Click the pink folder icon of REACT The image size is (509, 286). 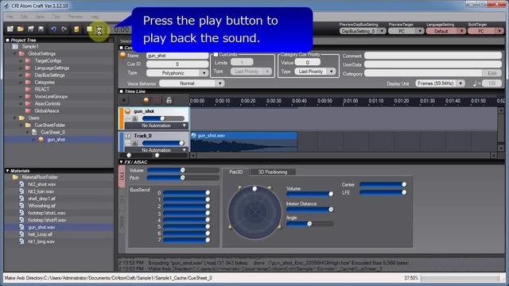(29, 90)
